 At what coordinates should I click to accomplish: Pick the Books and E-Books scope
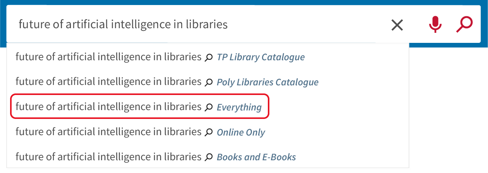[256, 157]
